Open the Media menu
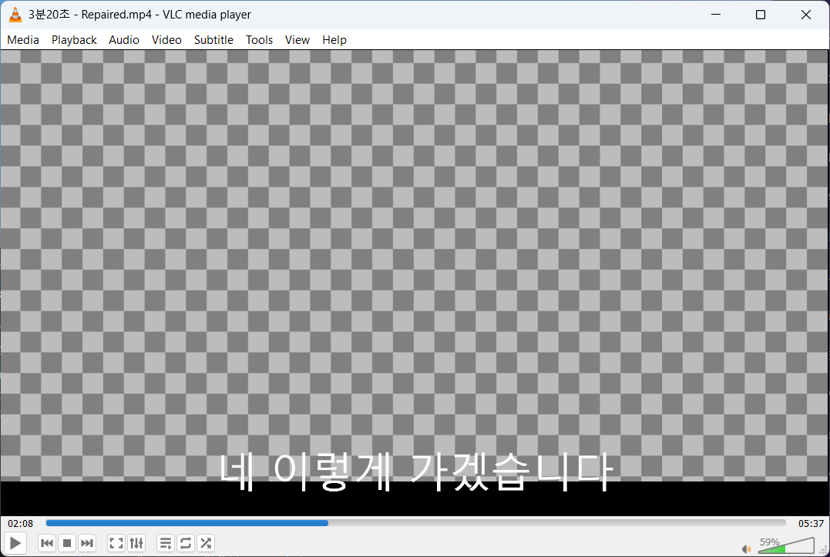Screen dimensions: 830x557 coord(23,40)
